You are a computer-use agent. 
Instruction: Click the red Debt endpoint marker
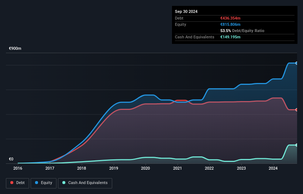[296, 110]
